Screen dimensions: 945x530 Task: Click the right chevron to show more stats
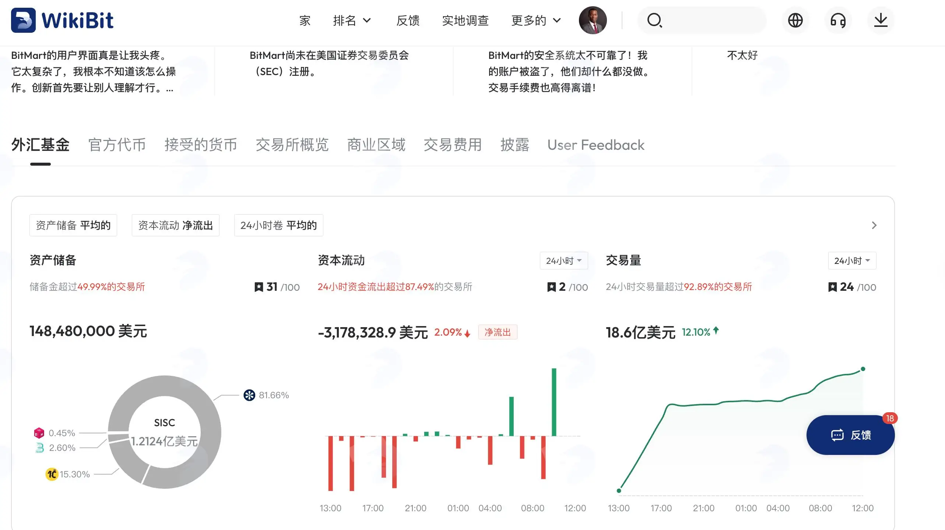874,225
